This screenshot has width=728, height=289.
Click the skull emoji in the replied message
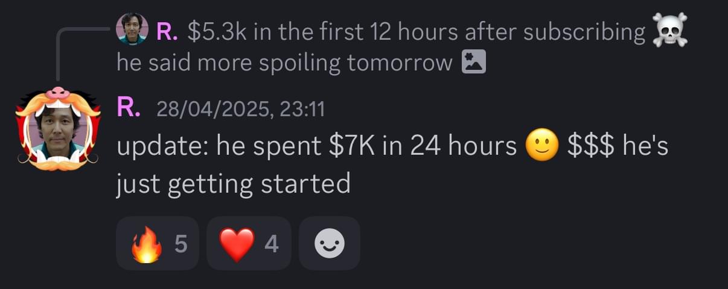pos(670,31)
